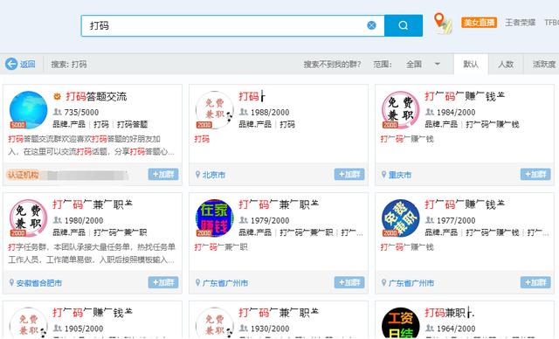Viewport: 559px width, 339px height.
Task: Open the map location pin icon
Action: (443, 24)
